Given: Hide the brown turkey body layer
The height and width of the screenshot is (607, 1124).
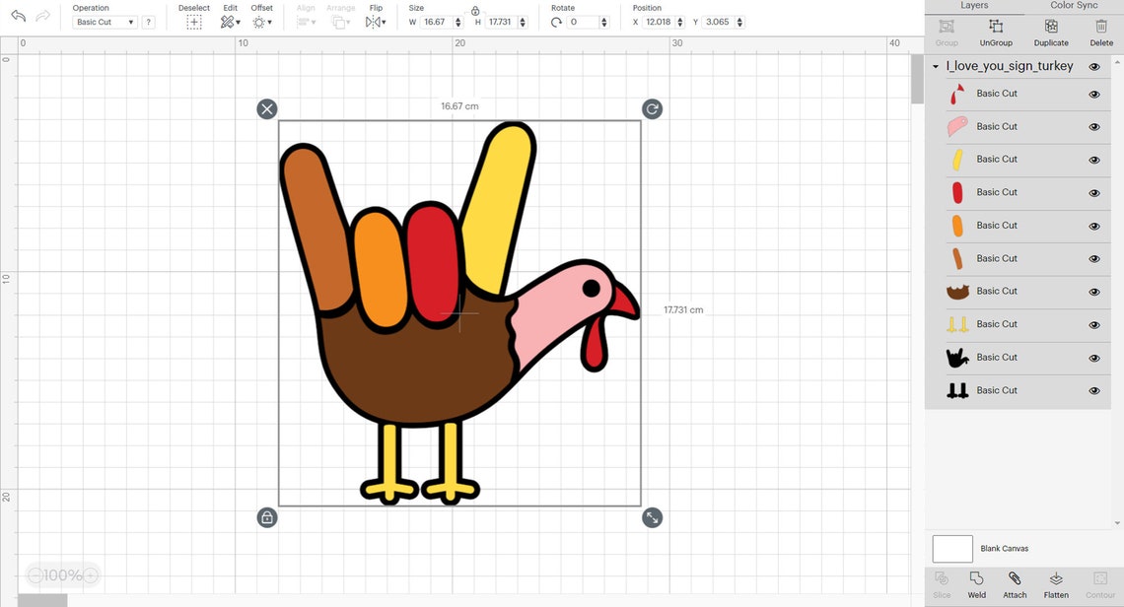Looking at the screenshot, I should click(1093, 291).
